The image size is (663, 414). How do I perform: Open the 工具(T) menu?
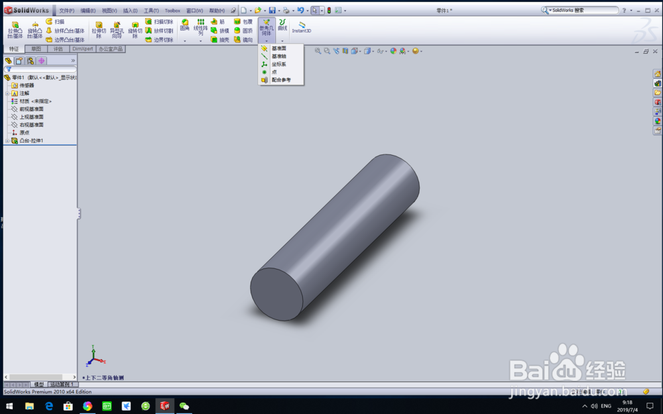point(151,11)
